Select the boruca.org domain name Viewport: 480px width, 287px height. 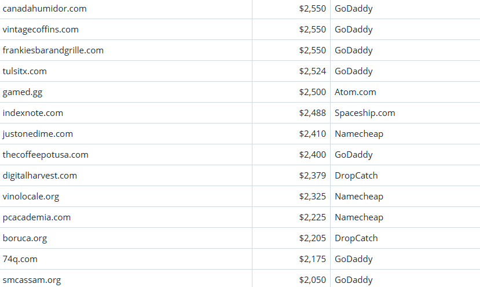click(25, 238)
